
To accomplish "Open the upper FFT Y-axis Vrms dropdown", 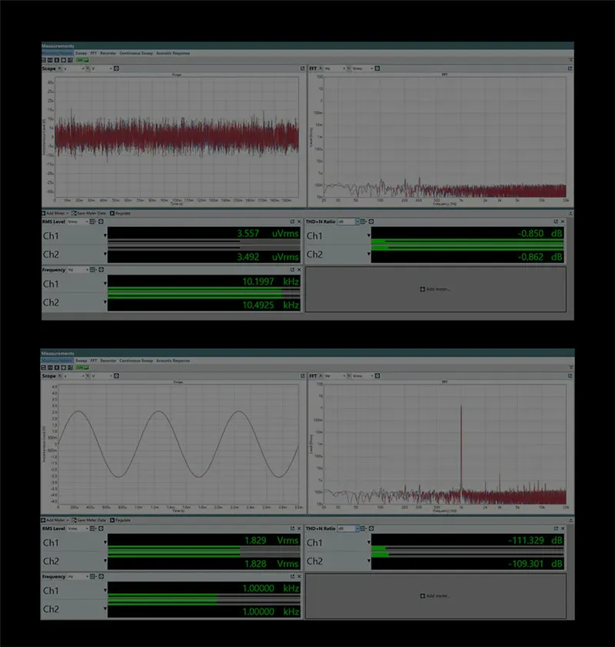I will pyautogui.click(x=362, y=68).
